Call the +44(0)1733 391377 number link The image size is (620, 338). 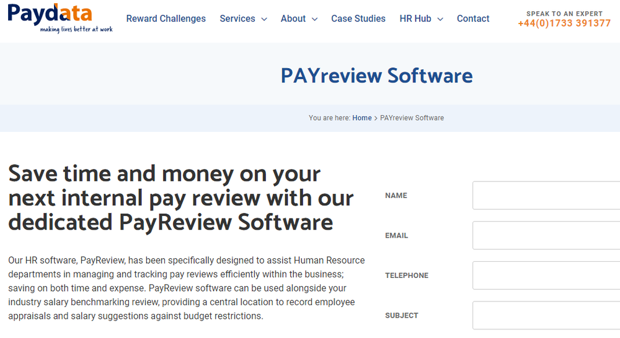click(x=564, y=24)
